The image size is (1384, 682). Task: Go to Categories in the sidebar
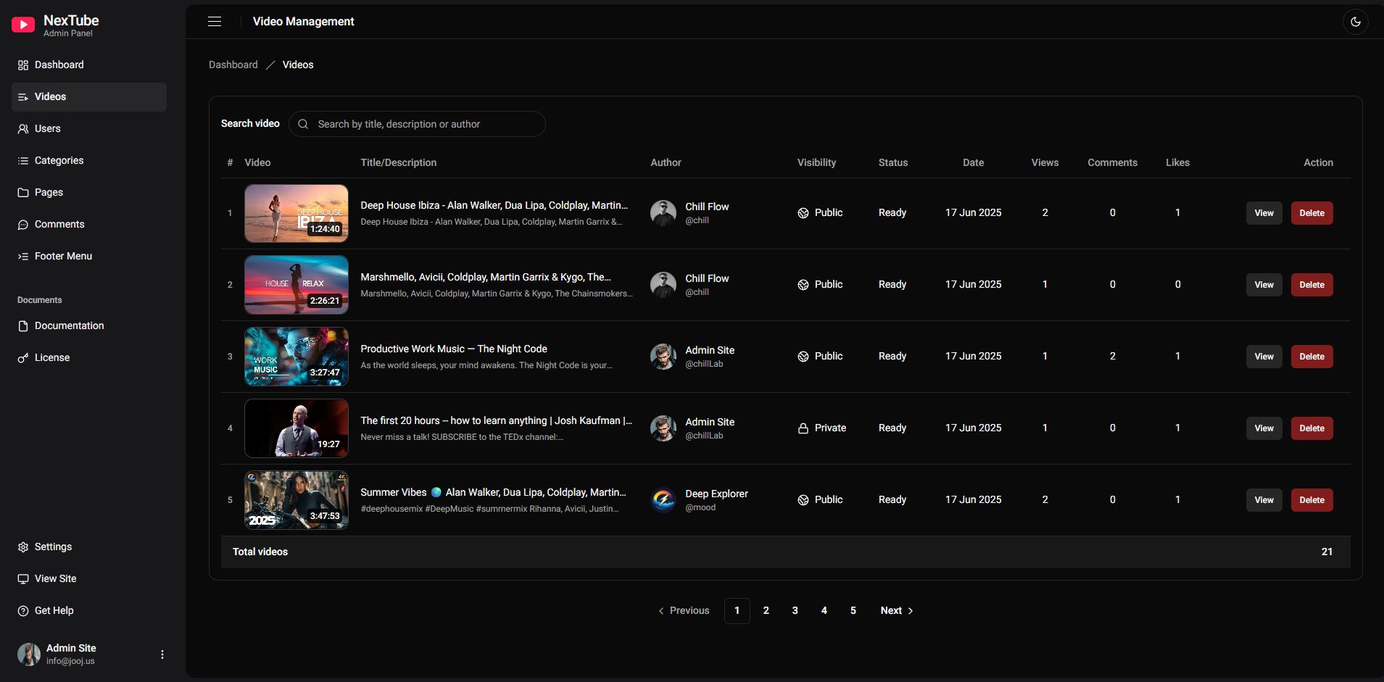click(59, 160)
